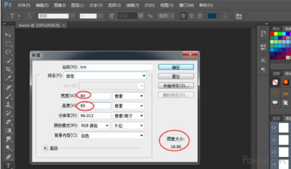Click the 确定 OK button

tap(176, 67)
